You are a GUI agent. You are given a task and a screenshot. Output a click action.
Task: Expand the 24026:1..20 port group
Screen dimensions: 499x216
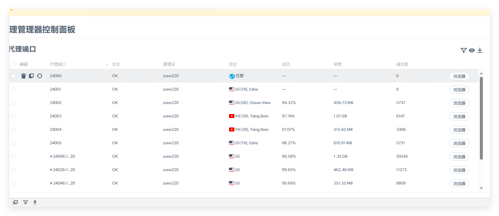click(x=51, y=170)
